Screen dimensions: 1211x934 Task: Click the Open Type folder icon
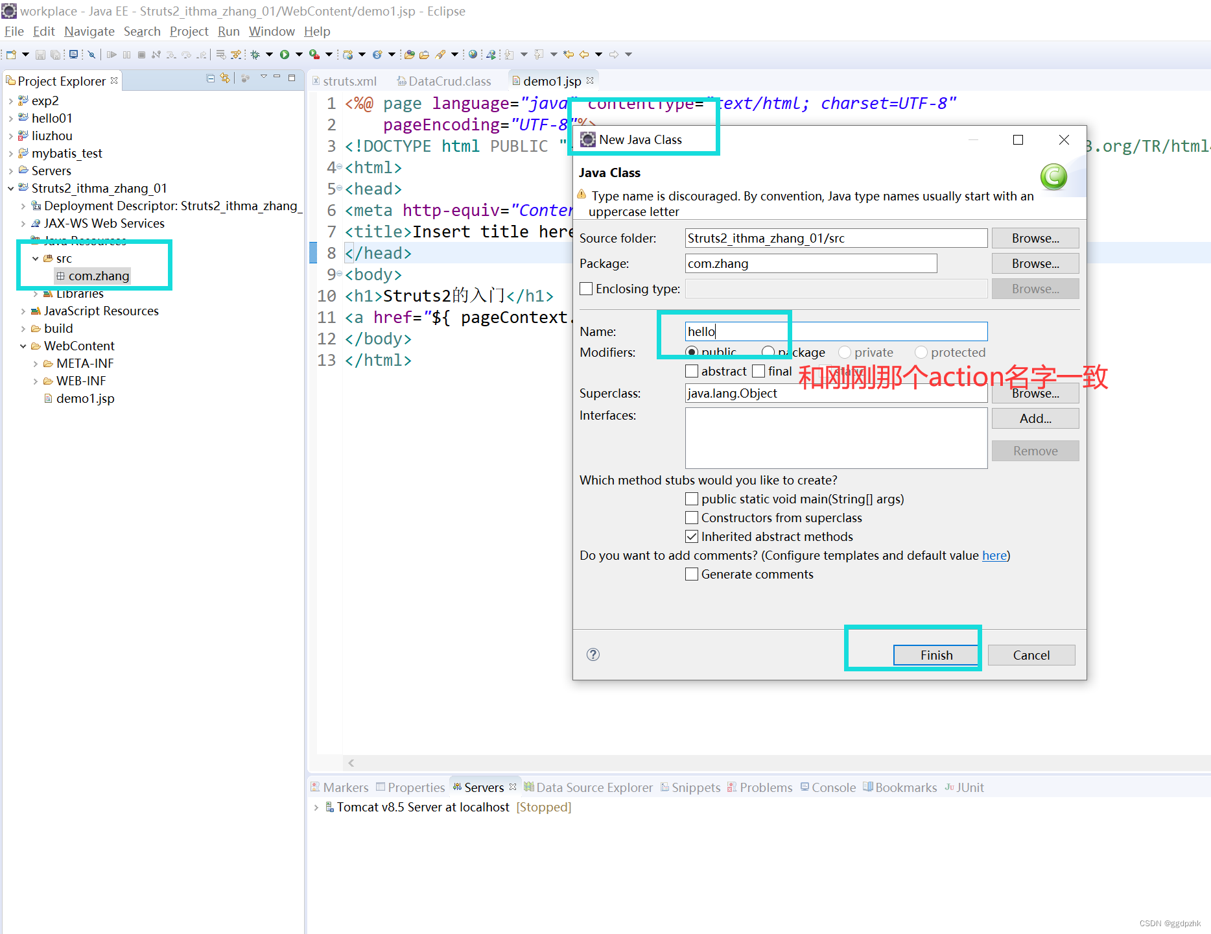coord(409,54)
